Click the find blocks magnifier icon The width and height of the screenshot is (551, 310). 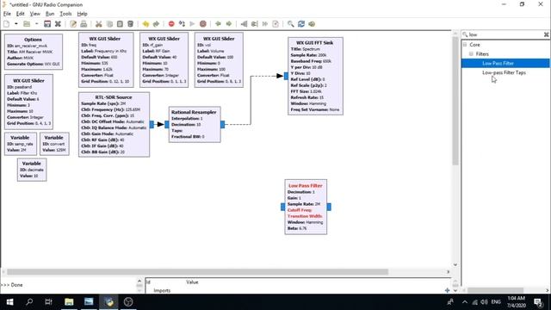pos(291,24)
